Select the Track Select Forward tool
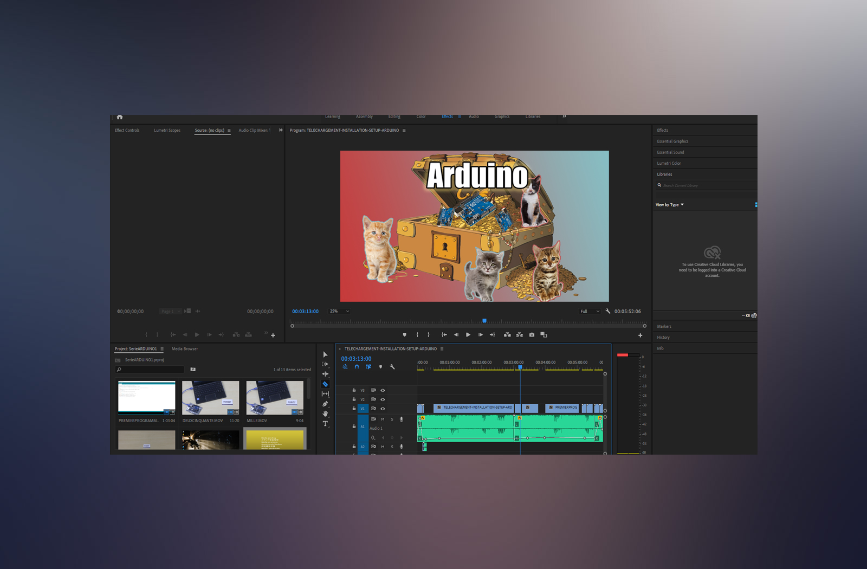Screen dimensions: 867x569 click(325, 364)
